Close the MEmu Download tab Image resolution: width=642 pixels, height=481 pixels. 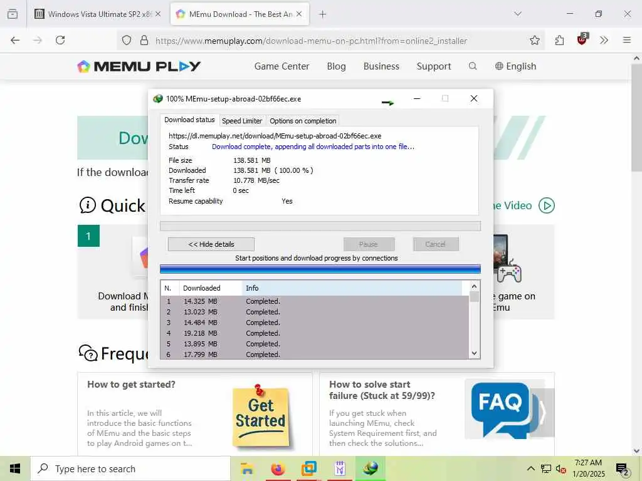click(x=299, y=14)
